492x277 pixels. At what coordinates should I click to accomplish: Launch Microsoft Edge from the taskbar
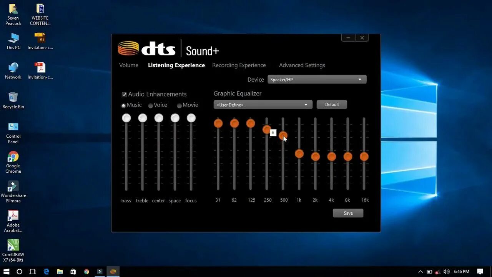coord(47,272)
